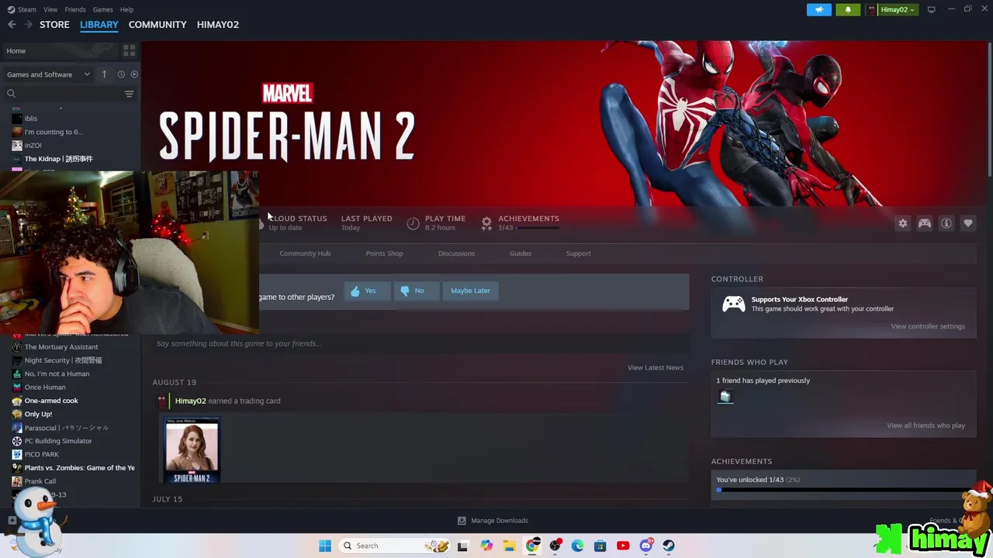Go to the COMMUNITY tab
993x558 pixels.
pyautogui.click(x=157, y=25)
